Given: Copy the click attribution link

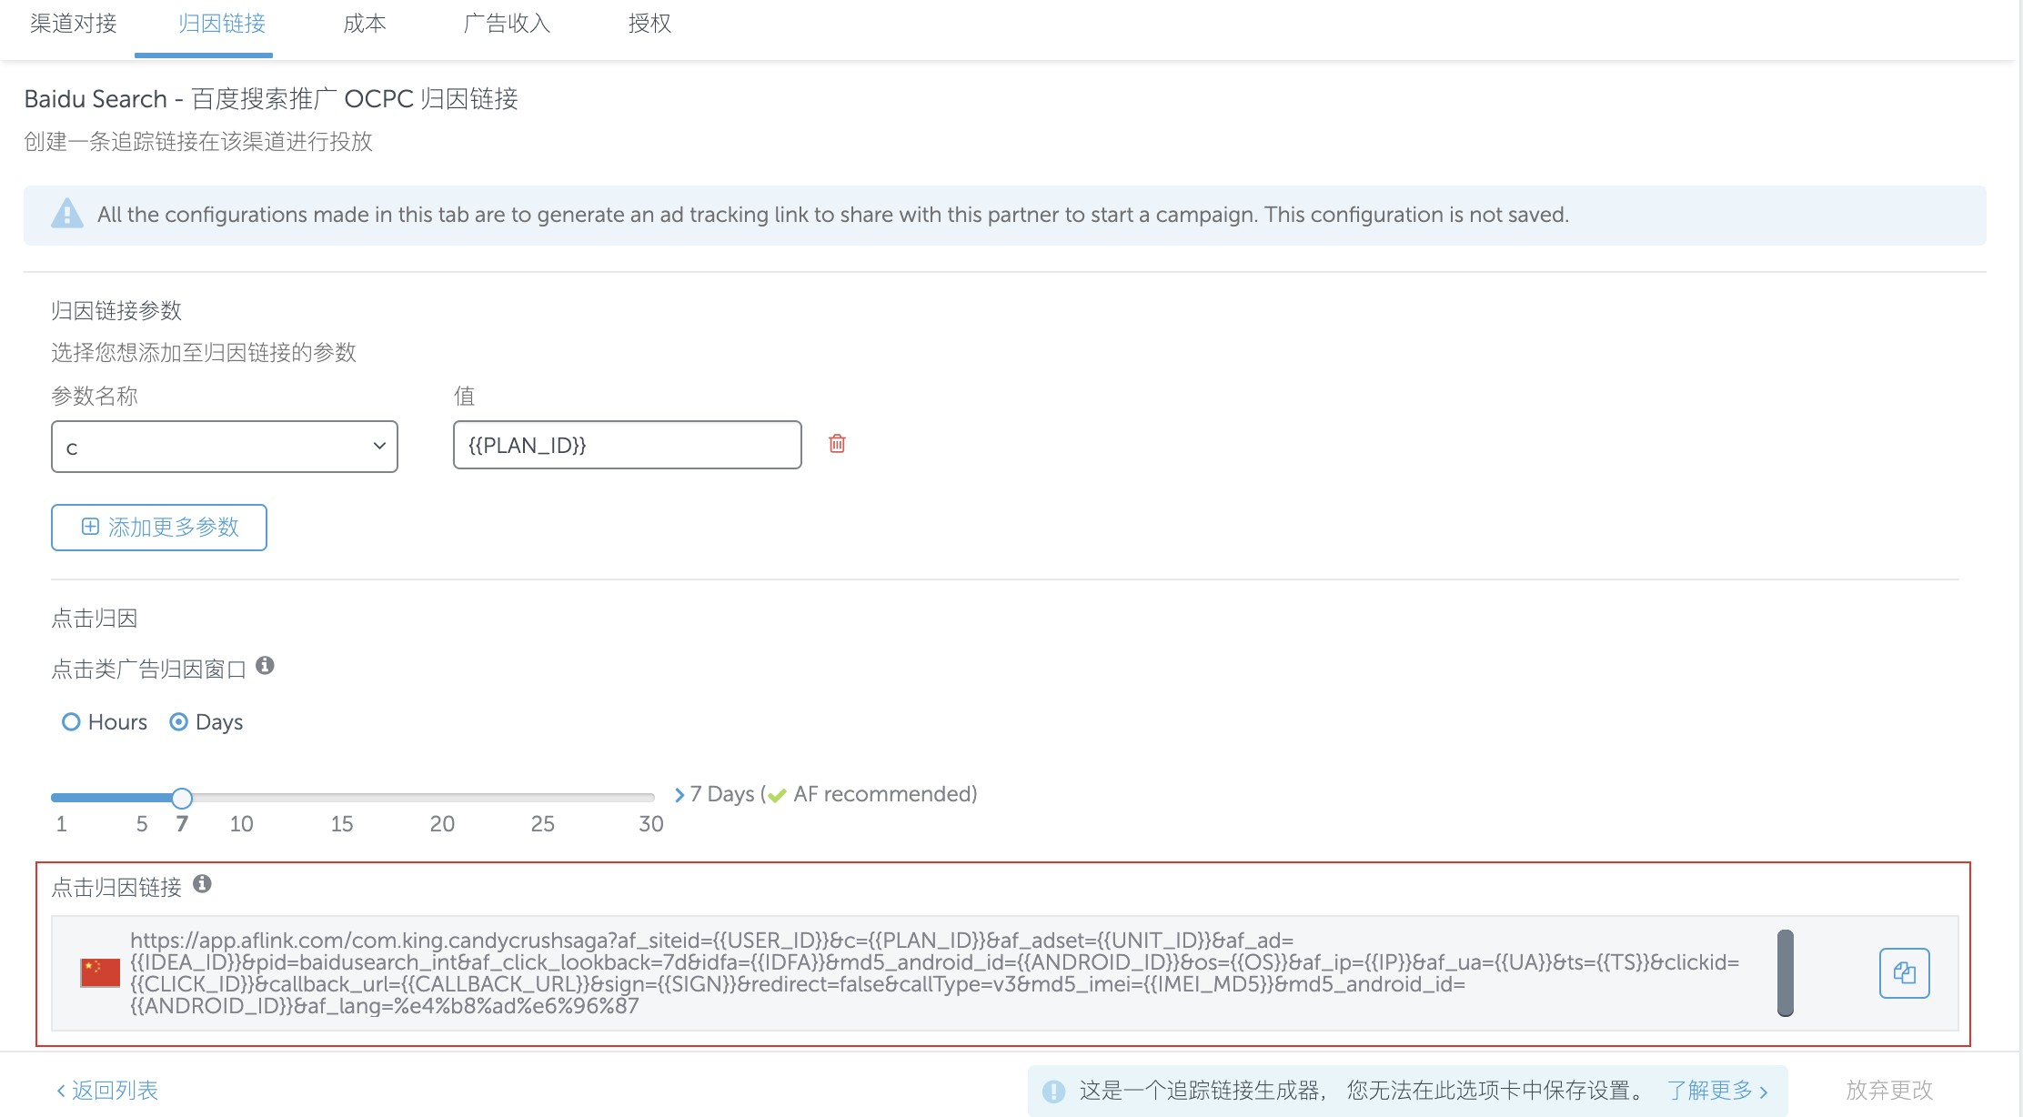Looking at the screenshot, I should (1904, 973).
